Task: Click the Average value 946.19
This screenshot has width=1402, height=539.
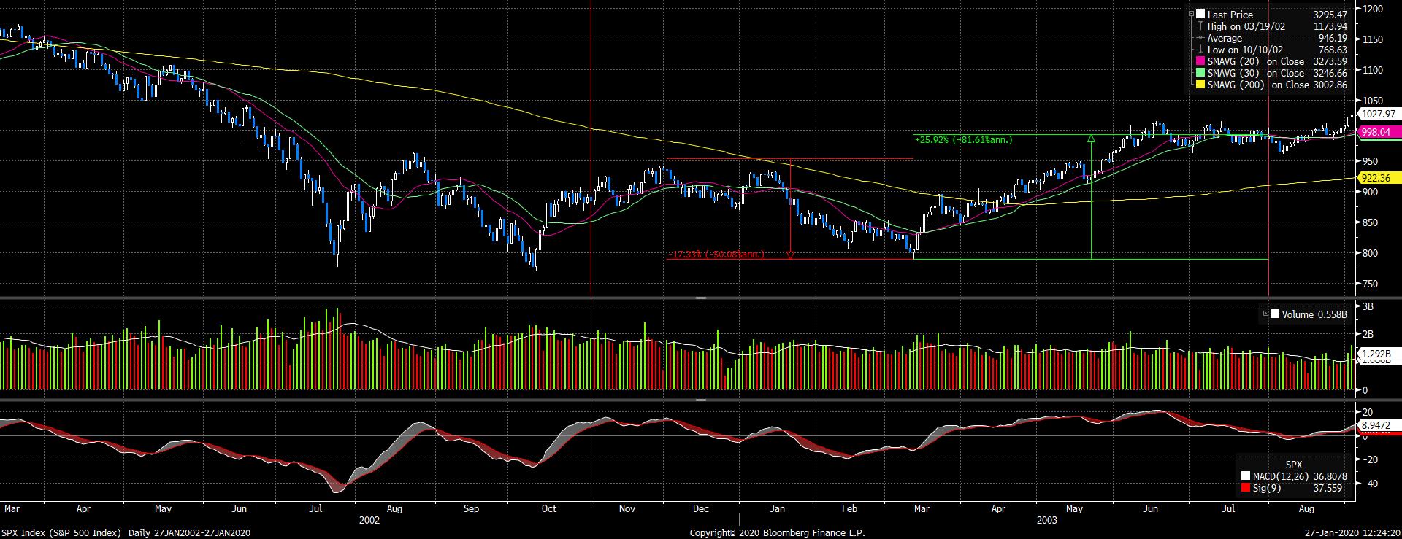Action: [1333, 38]
